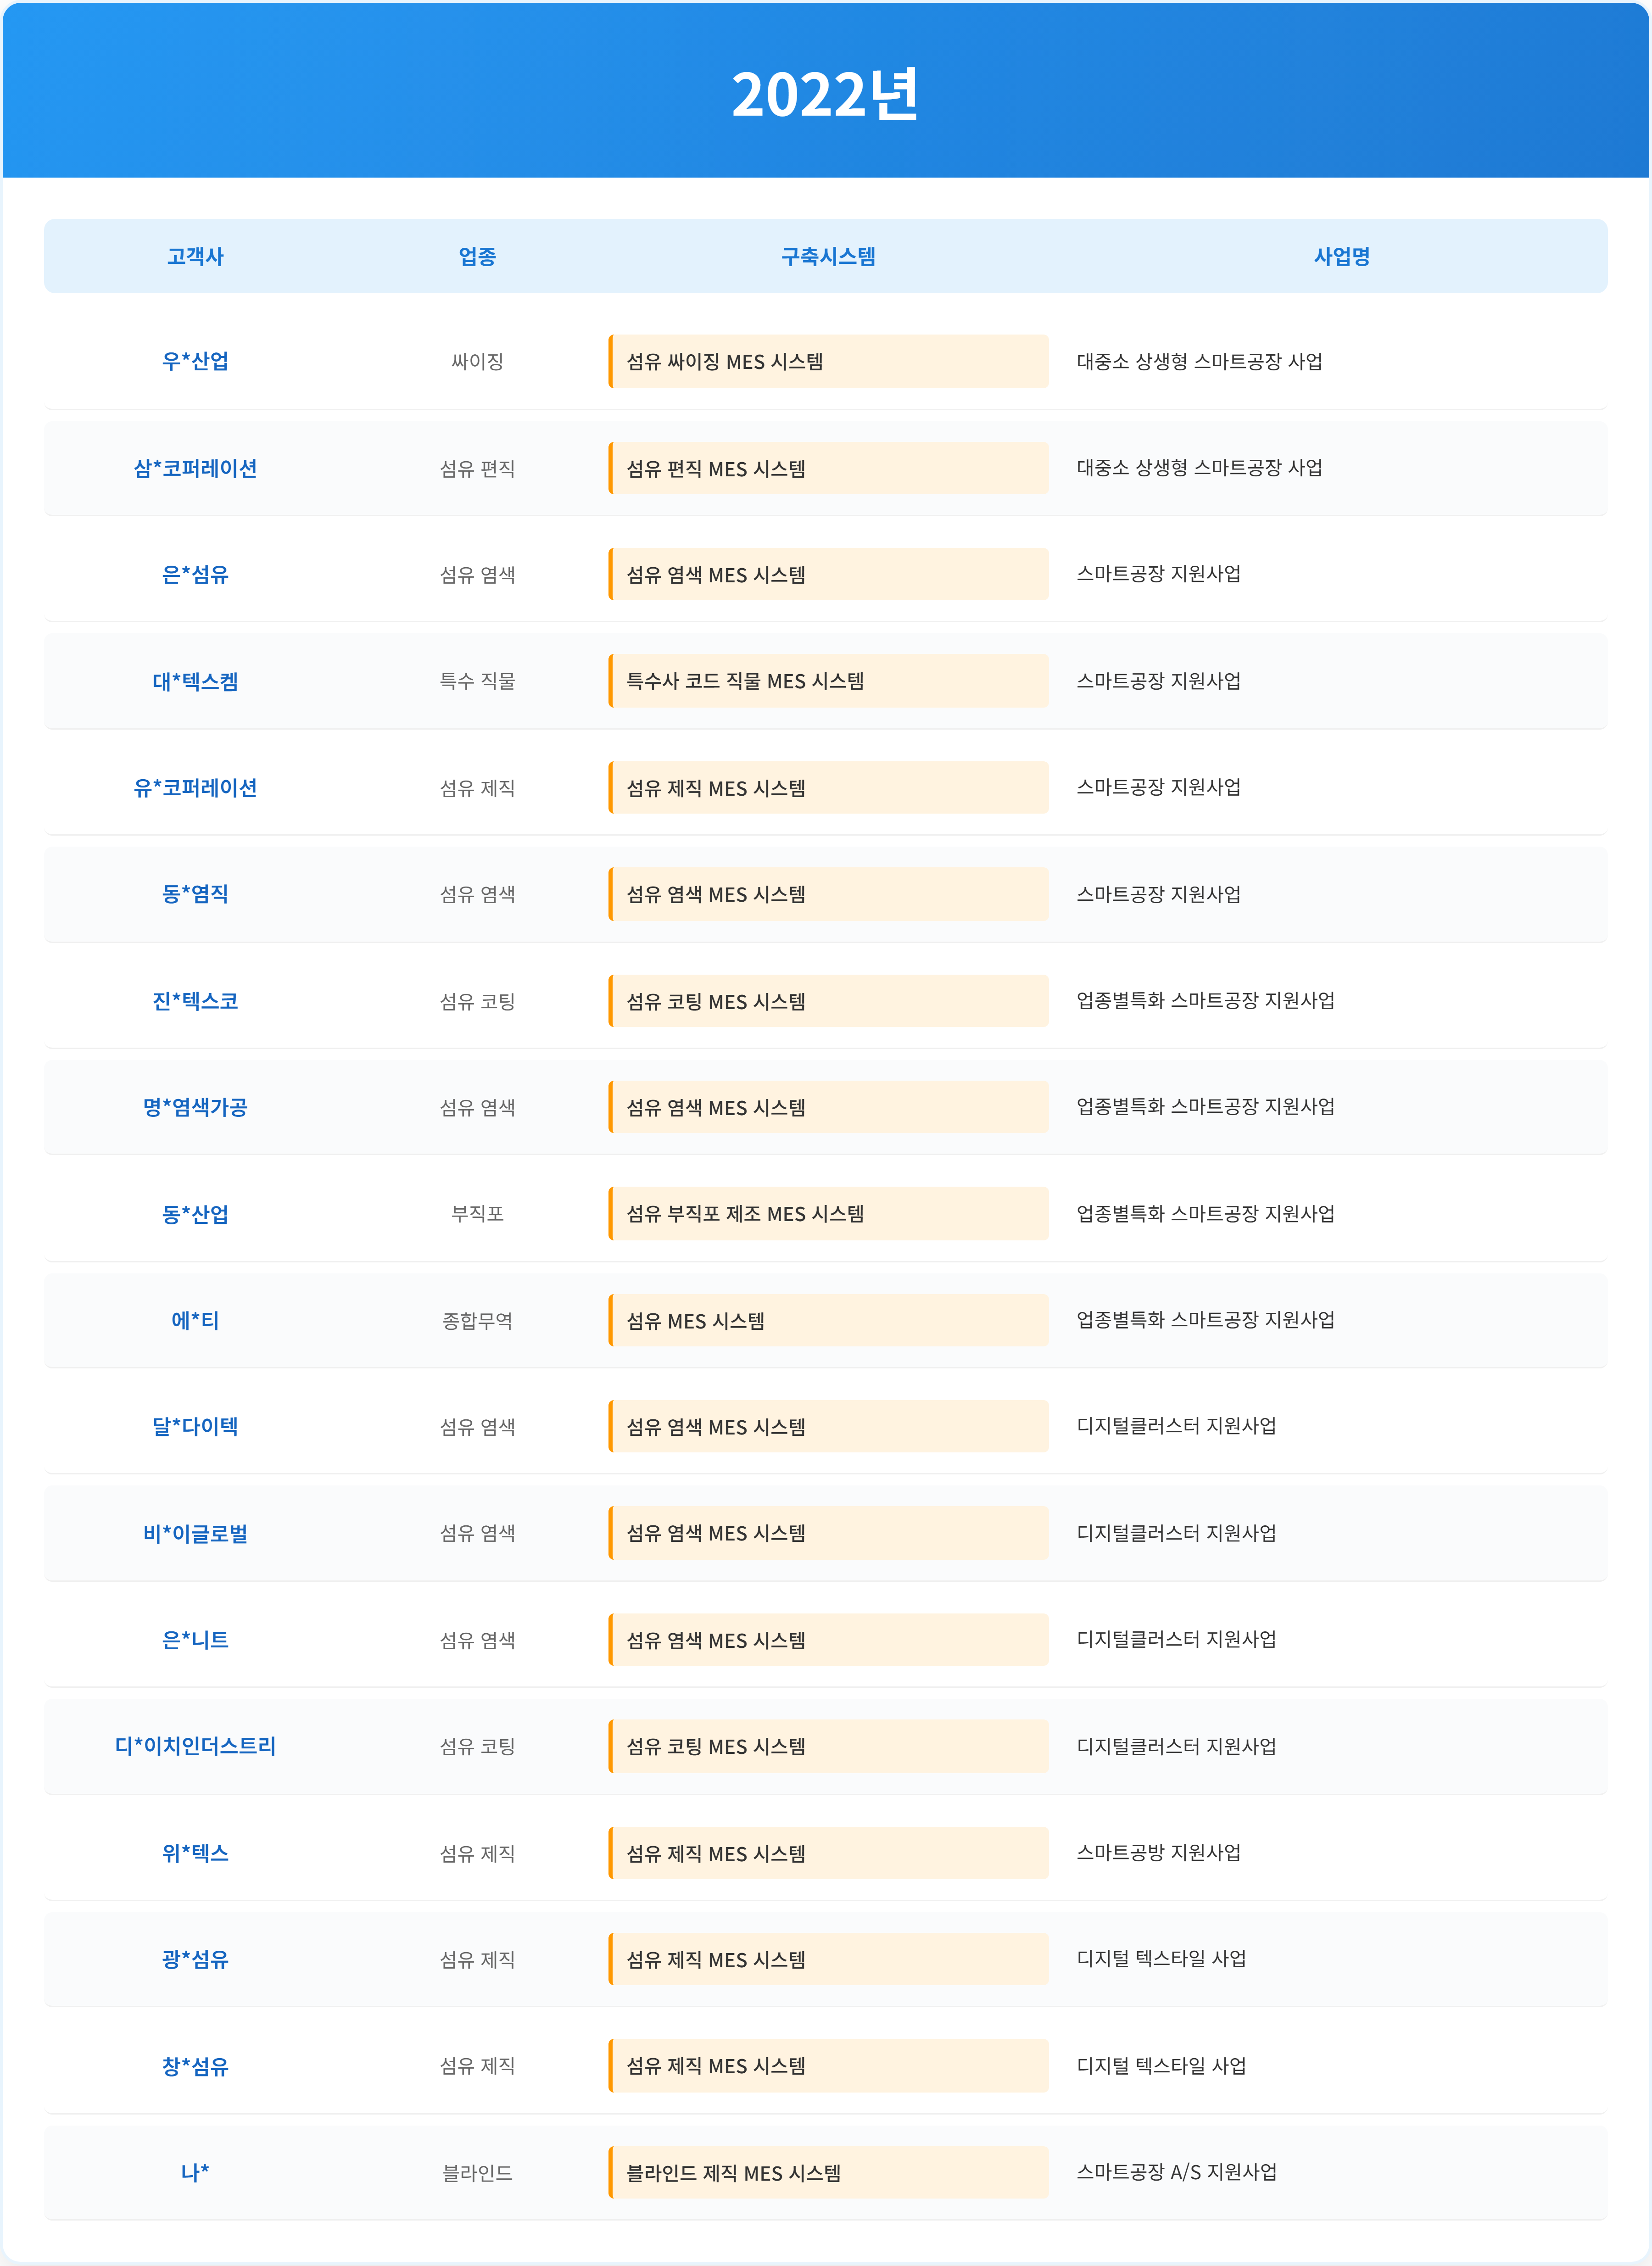The image size is (1652, 2266).
Task: Click 종합무역 industry cell
Action: point(477,1320)
